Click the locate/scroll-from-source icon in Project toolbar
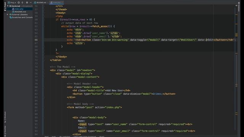The height and width of the screenshot is (137, 244). 19,3
